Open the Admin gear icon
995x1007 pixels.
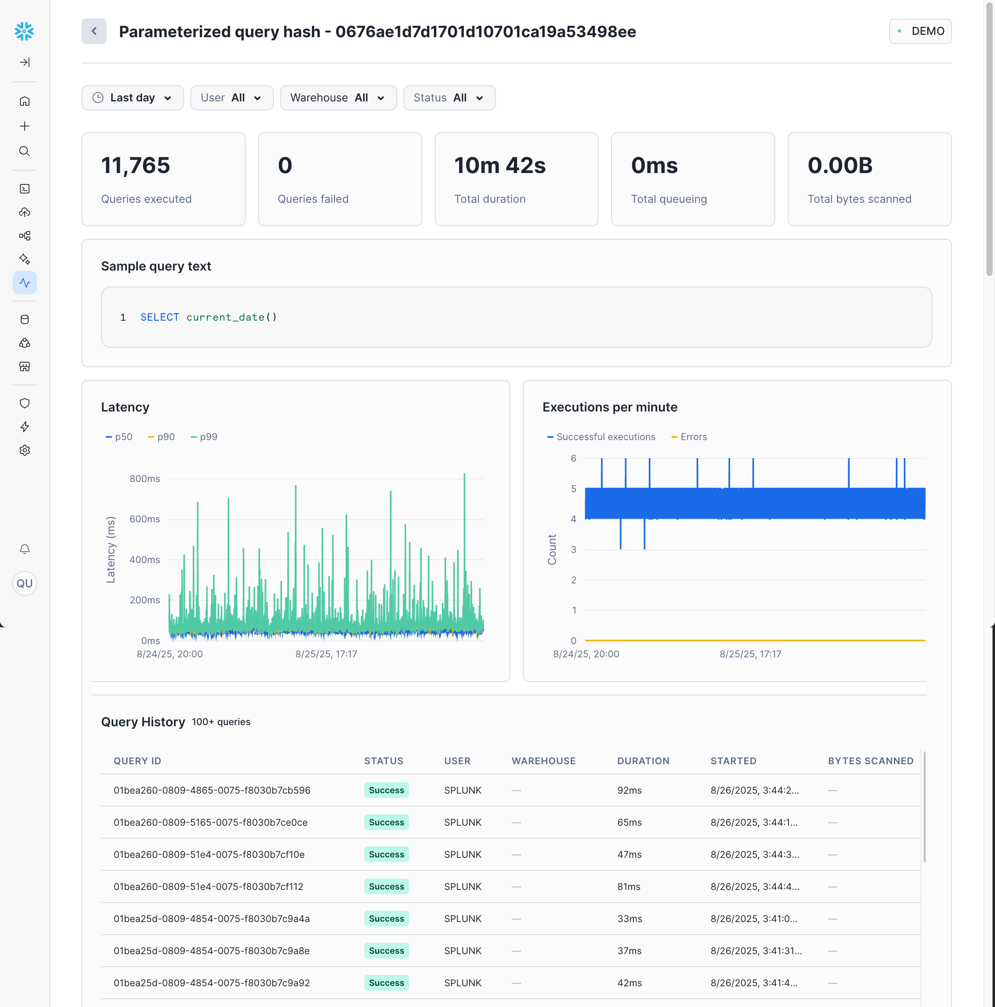(25, 450)
